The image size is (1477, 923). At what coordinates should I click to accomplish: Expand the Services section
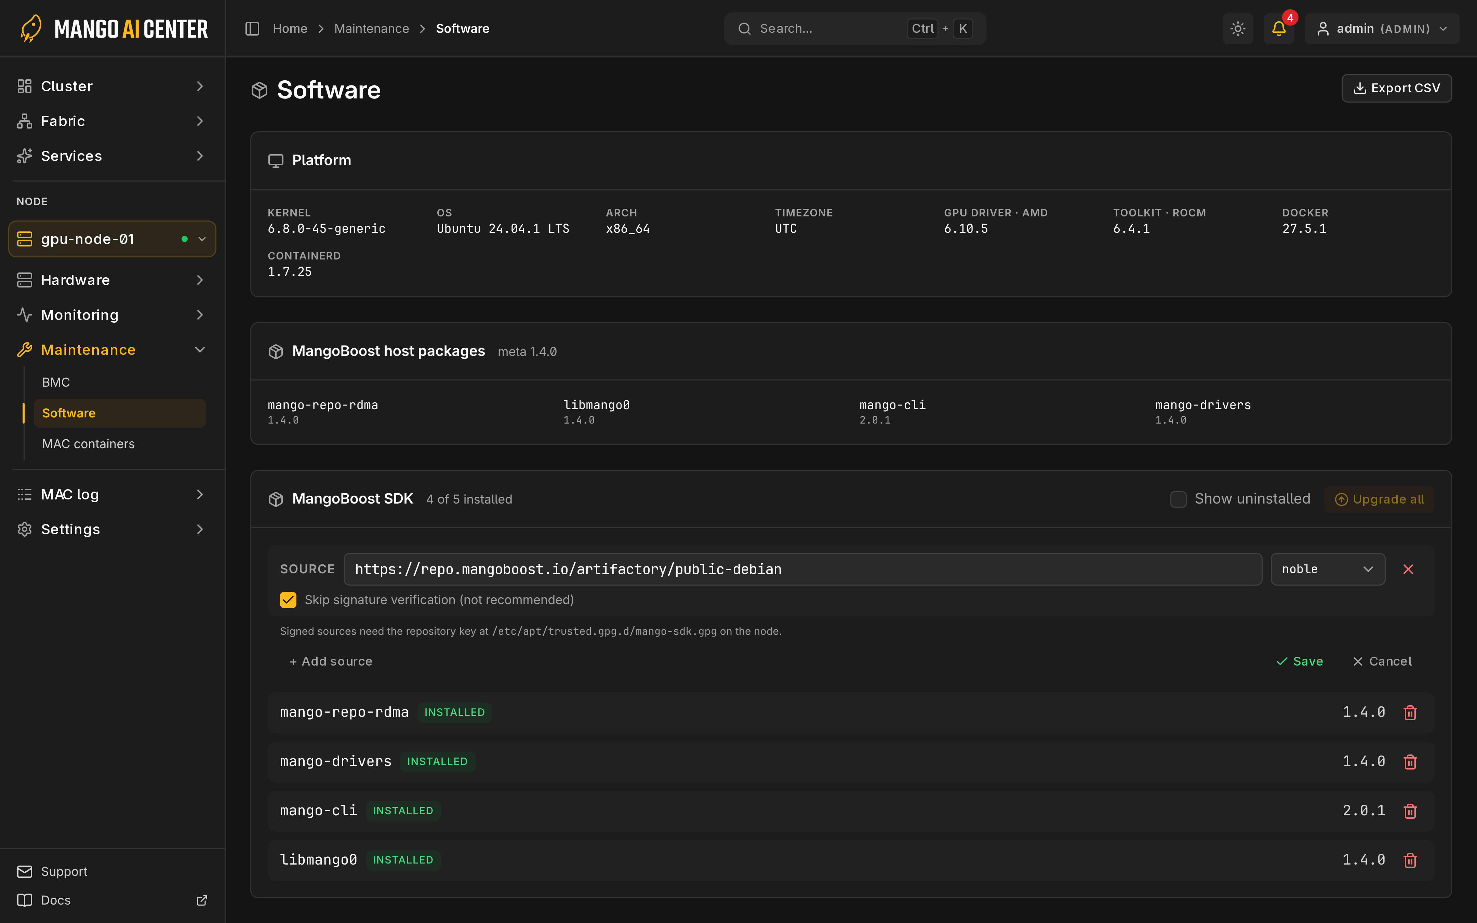coord(112,156)
